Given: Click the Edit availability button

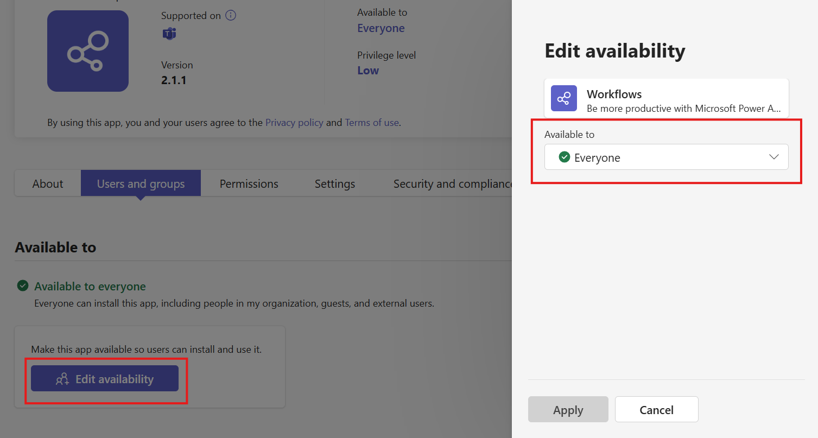Looking at the screenshot, I should [x=105, y=378].
